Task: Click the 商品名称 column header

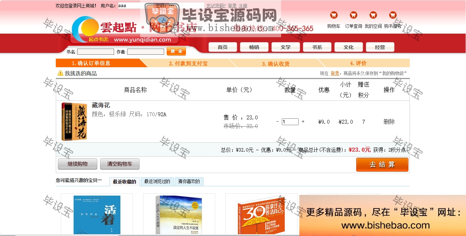Action: [136, 90]
